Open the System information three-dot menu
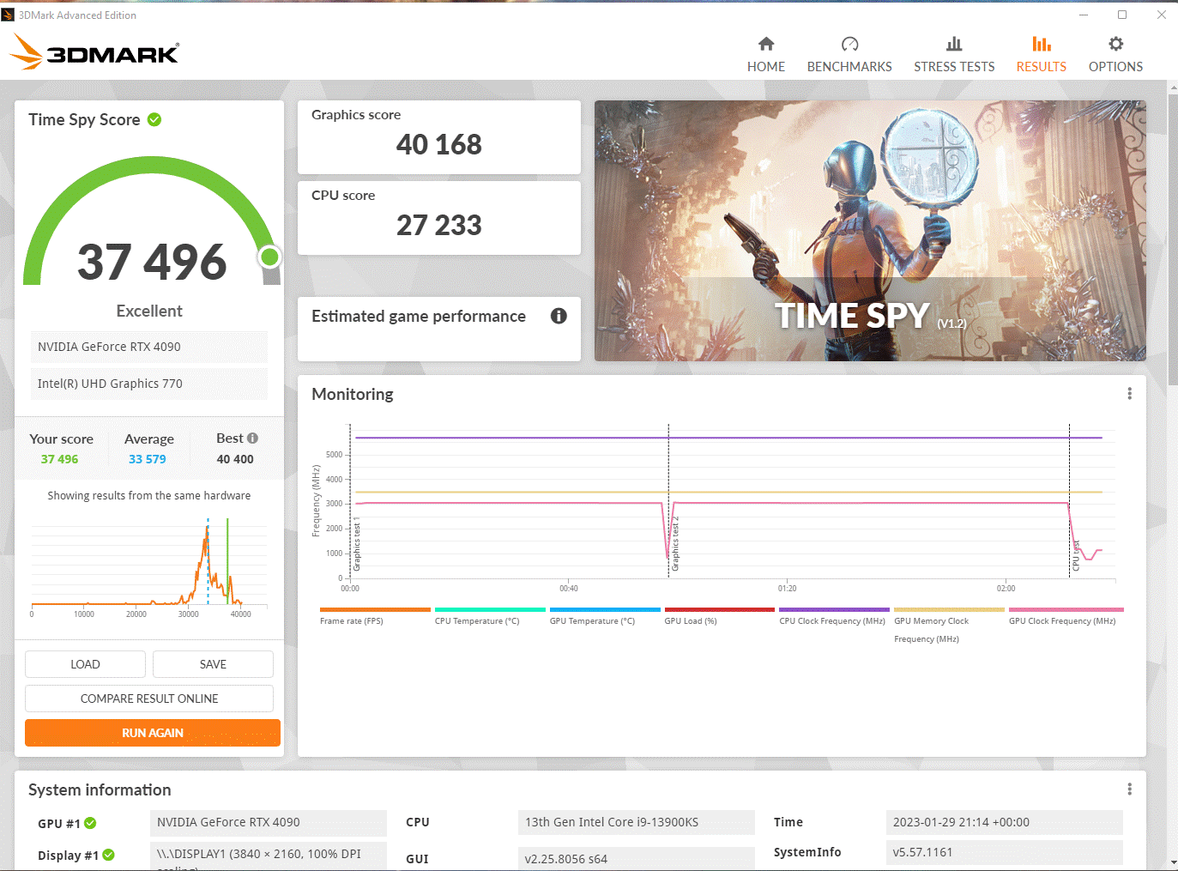 pyautogui.click(x=1129, y=789)
